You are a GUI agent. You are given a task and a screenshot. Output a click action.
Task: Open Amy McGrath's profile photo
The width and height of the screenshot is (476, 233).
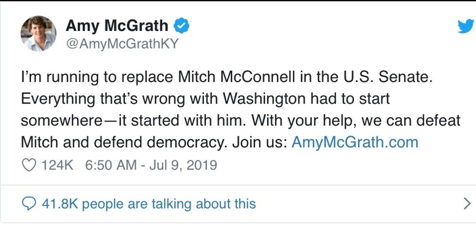[38, 33]
